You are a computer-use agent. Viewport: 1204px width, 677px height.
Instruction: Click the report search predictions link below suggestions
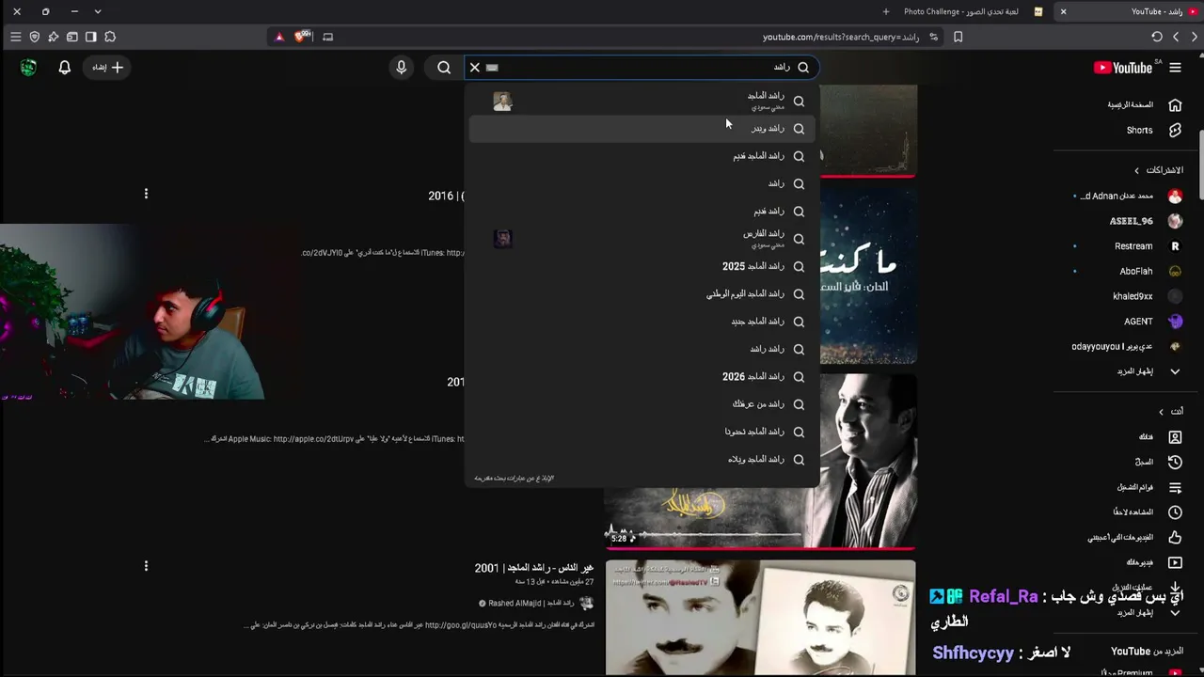(x=514, y=478)
